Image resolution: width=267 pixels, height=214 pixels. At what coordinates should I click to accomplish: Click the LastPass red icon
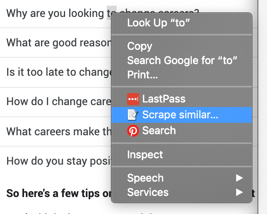click(133, 99)
